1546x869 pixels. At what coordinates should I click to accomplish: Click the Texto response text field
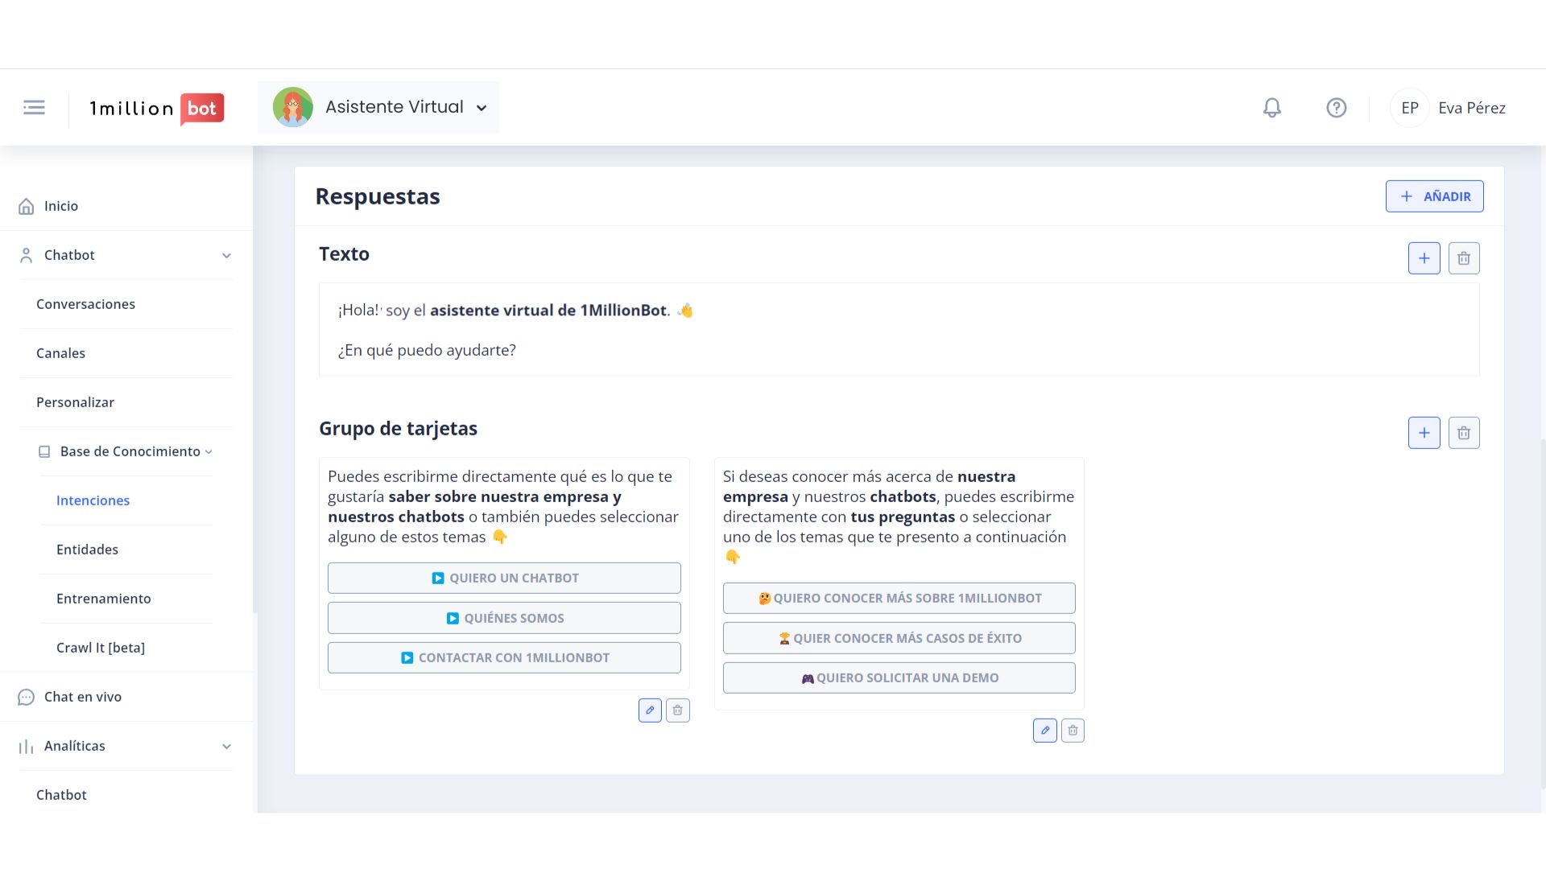899,330
